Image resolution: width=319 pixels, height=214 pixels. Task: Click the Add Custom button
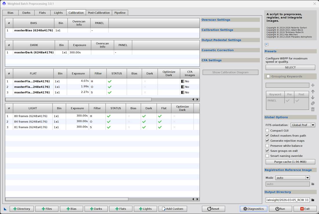(173, 209)
